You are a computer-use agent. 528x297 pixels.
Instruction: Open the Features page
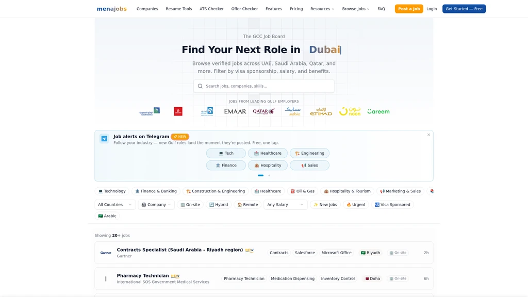coord(274,9)
